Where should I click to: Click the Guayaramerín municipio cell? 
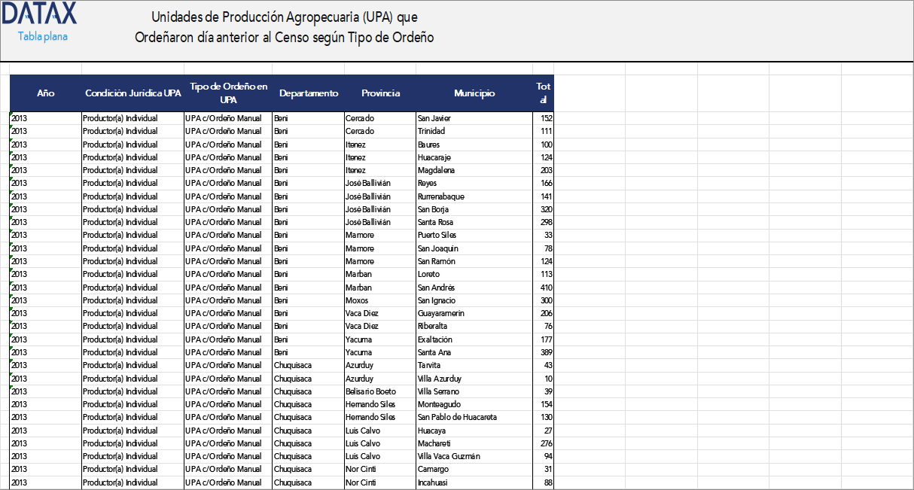pos(440,313)
